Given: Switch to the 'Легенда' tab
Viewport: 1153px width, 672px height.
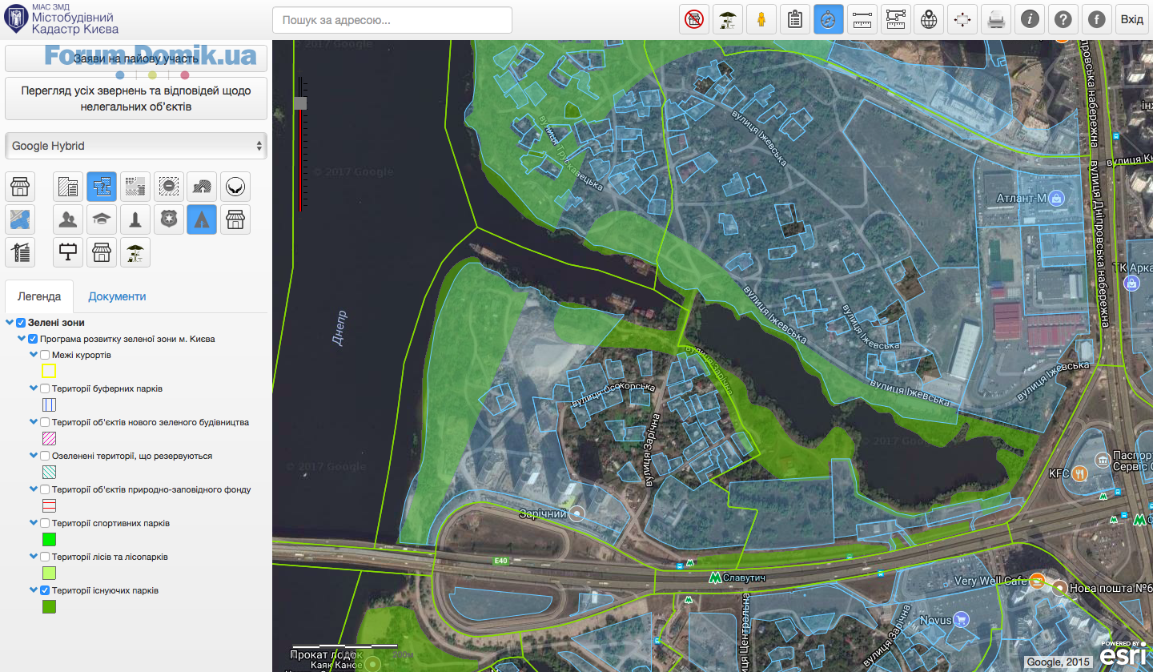Looking at the screenshot, I should (x=39, y=296).
